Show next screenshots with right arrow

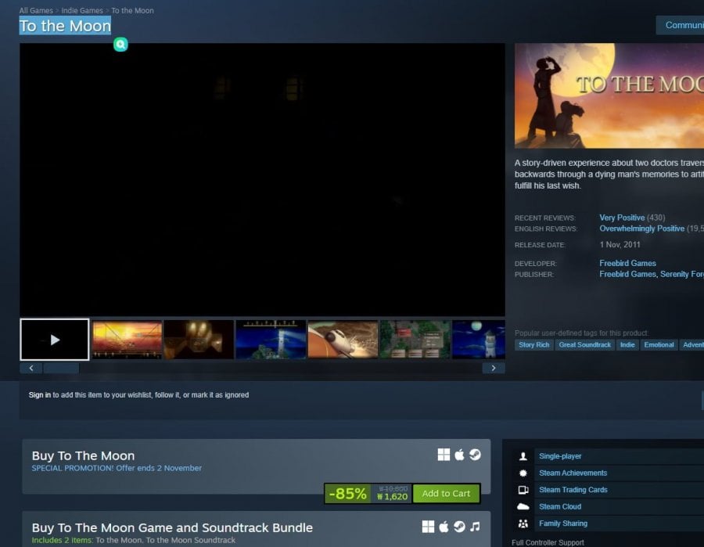click(x=494, y=369)
